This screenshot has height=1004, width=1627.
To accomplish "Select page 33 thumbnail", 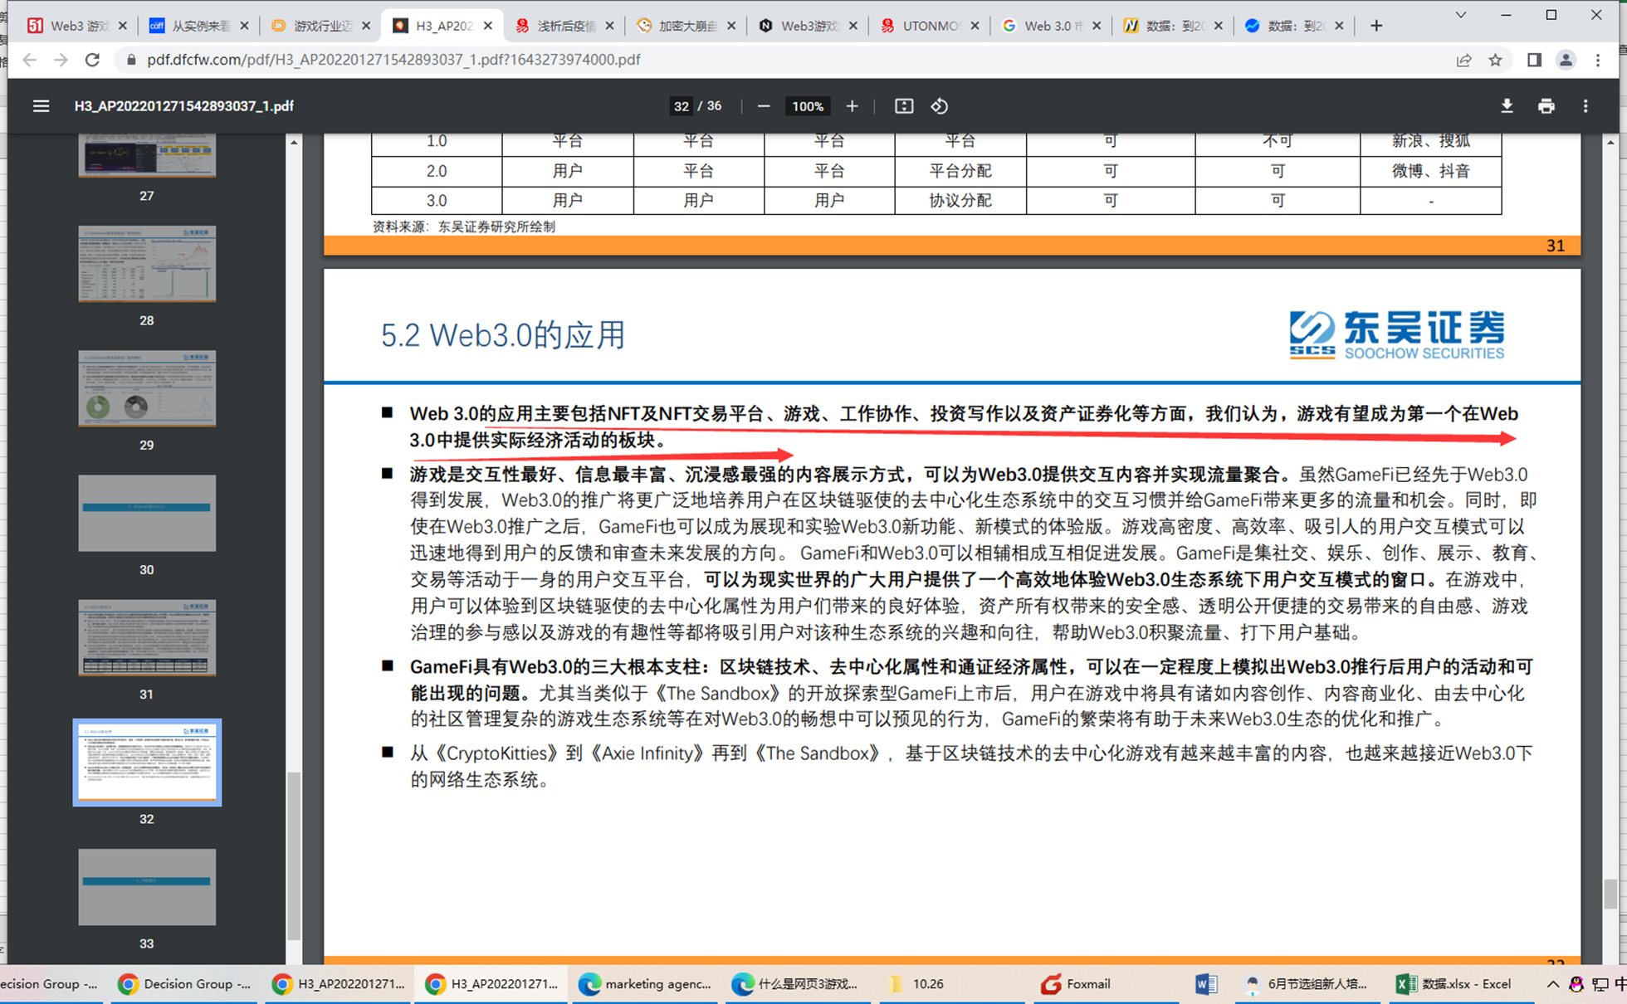I will tap(147, 887).
